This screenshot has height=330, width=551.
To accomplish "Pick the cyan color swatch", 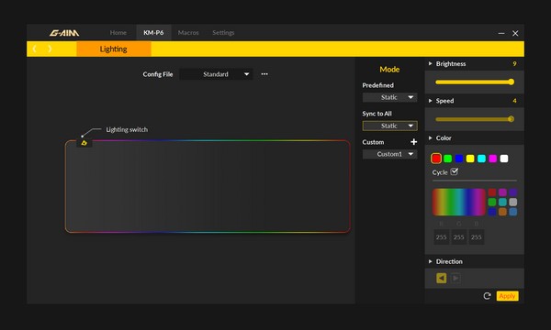I will click(x=481, y=159).
